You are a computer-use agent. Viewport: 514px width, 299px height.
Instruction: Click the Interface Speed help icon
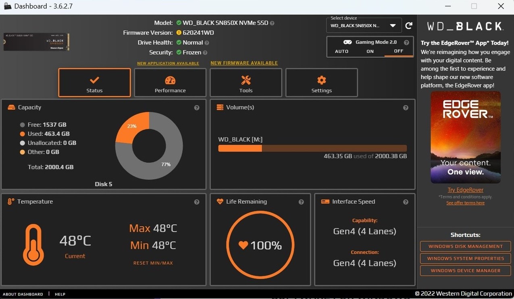click(x=406, y=201)
